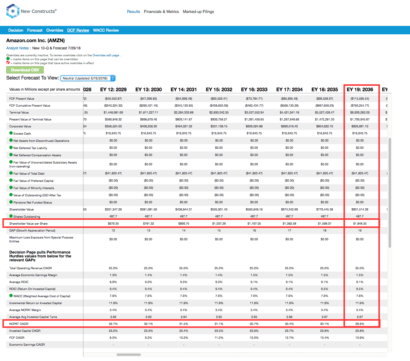
Task: Click green dot beside Fair Value of Minority Interests
Action: (11, 188)
